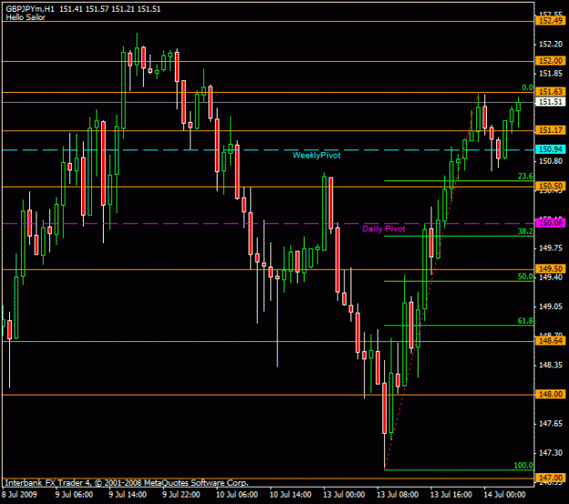569x504 pixels.
Task: Click the 8 Jul 2009 time axis label
Action: pyautogui.click(x=19, y=495)
